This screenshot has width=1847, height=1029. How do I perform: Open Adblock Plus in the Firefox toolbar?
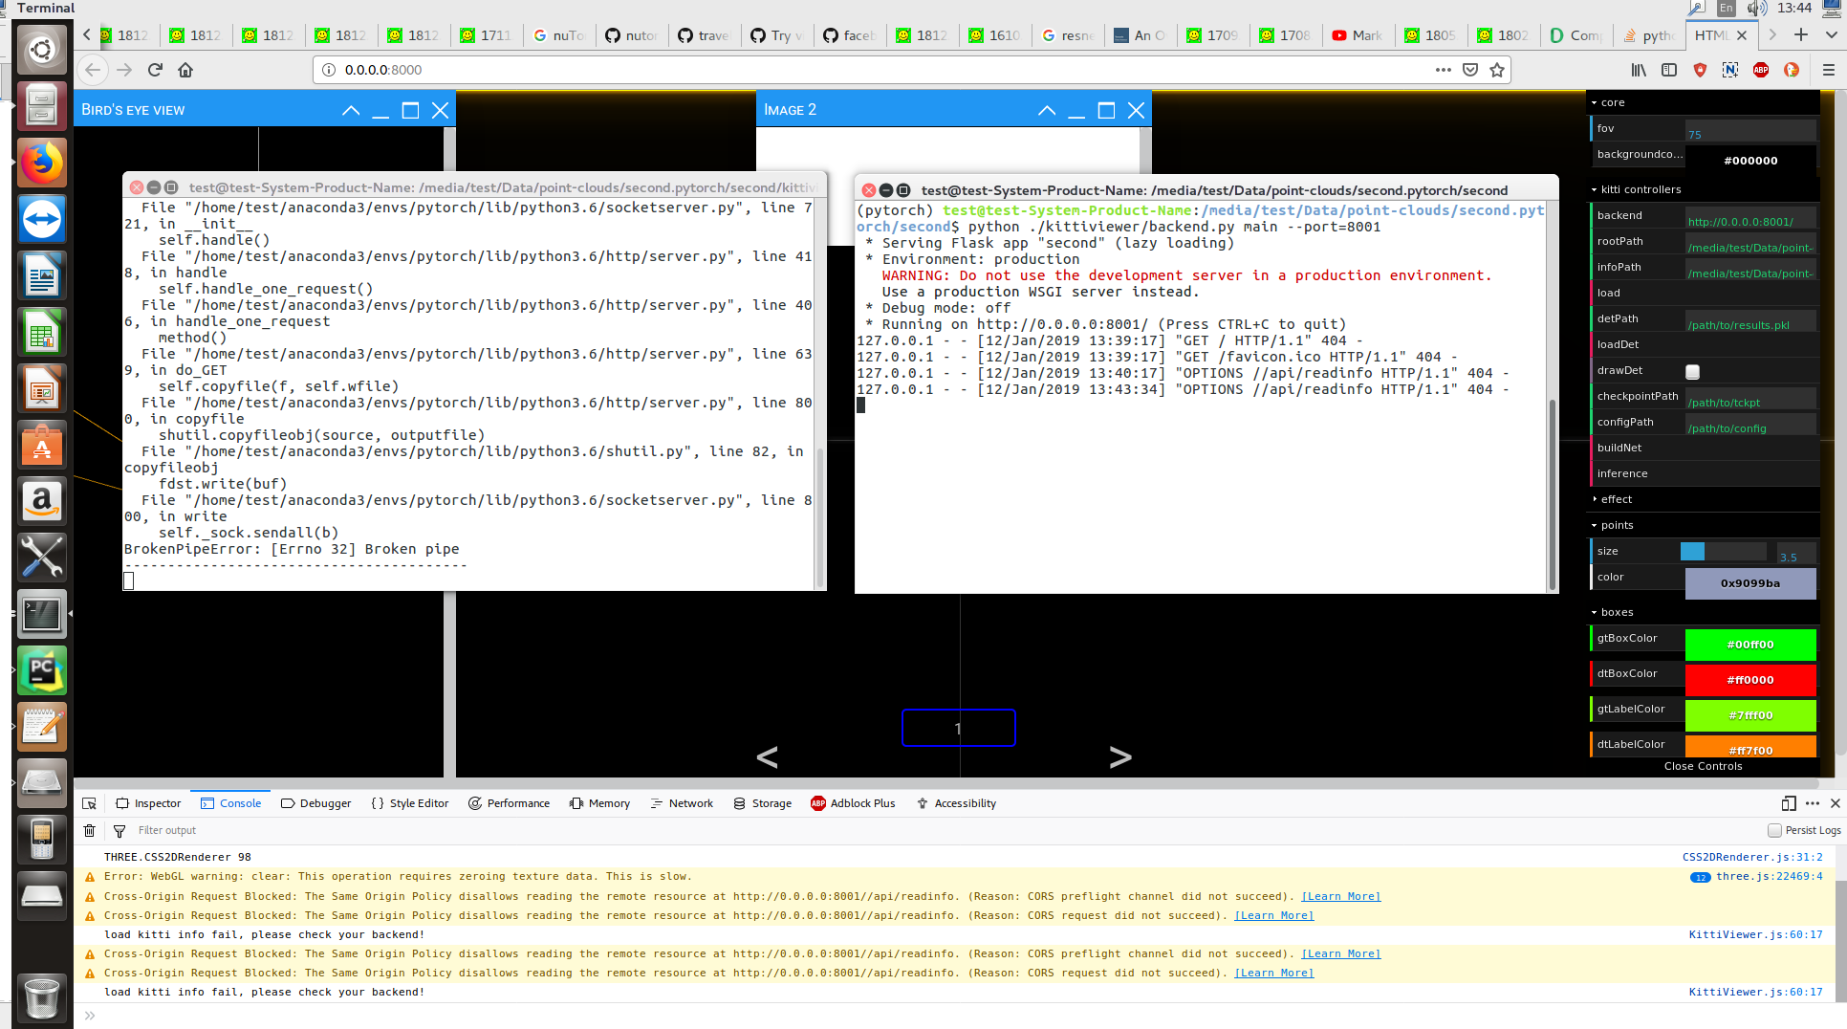click(1761, 70)
